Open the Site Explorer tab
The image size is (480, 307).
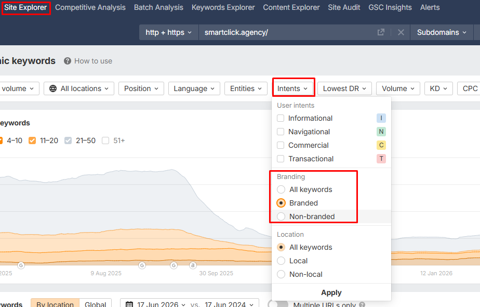25,8
